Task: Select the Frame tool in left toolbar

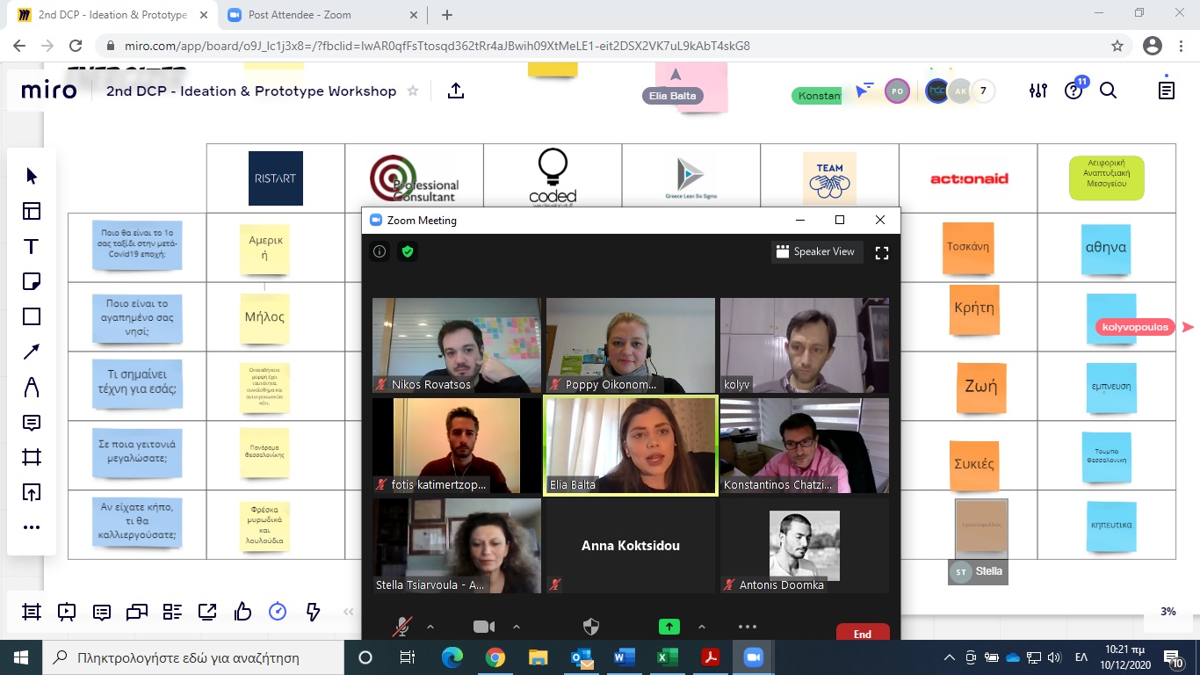Action: 32,457
